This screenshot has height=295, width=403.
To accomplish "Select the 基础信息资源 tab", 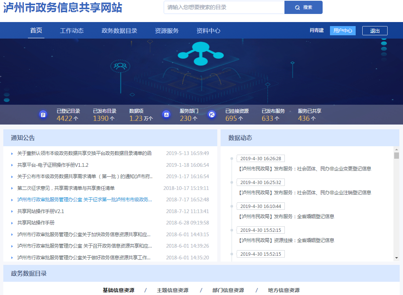I will pyautogui.click(x=119, y=290).
